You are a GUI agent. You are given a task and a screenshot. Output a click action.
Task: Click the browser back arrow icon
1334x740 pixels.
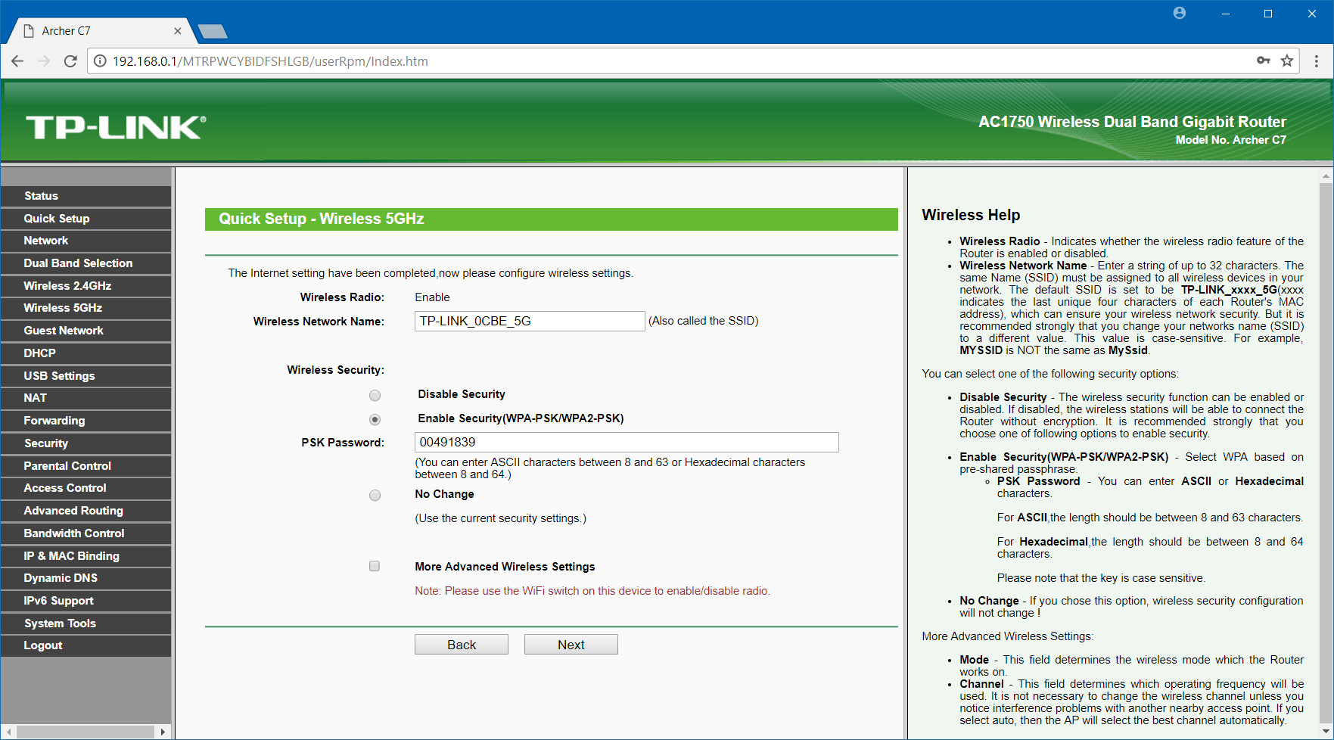coord(17,61)
